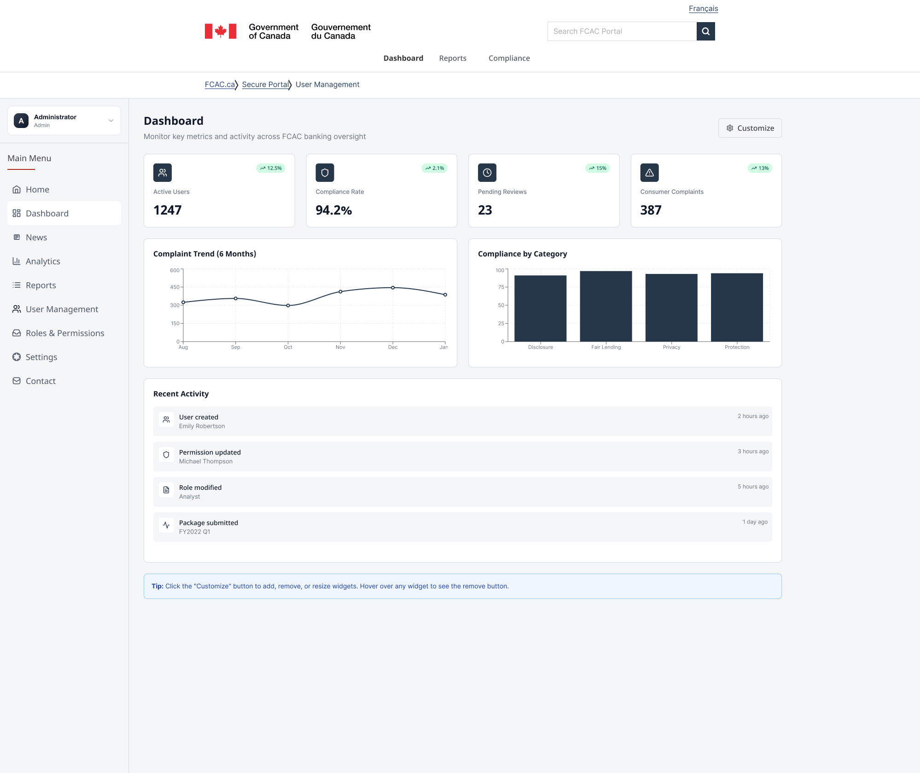Click the search magnifier button
Viewport: 920px width, 773px height.
point(705,31)
